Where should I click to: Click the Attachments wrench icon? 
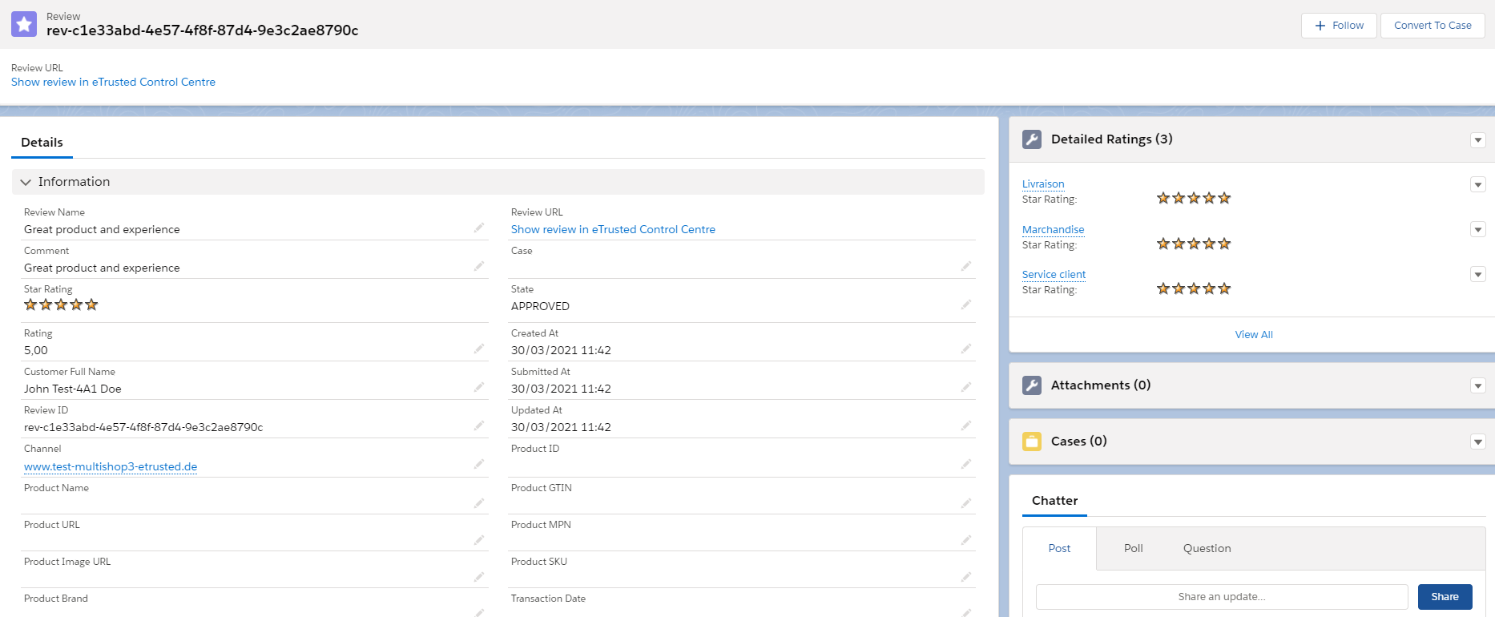[1032, 385]
